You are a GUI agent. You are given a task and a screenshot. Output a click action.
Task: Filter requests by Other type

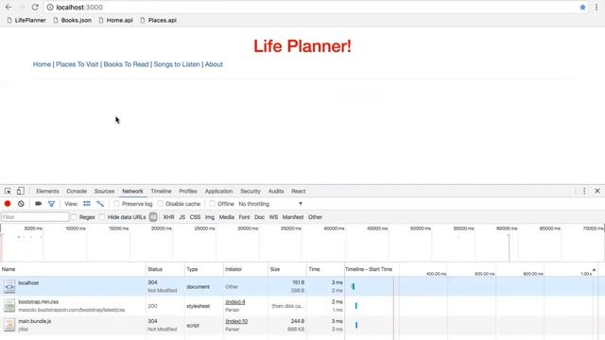[315, 217]
